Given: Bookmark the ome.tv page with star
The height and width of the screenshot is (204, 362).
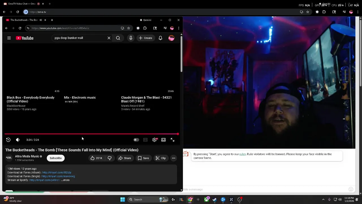Looking at the screenshot, I should [308, 12].
